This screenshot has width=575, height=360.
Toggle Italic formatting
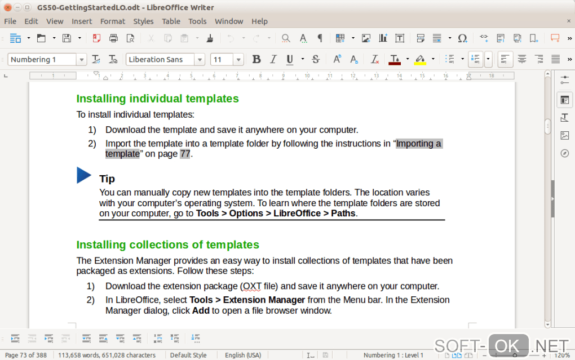(x=273, y=59)
